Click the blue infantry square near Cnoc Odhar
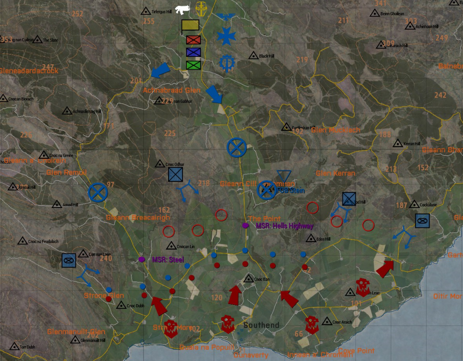463x361 pixels. 175,174
